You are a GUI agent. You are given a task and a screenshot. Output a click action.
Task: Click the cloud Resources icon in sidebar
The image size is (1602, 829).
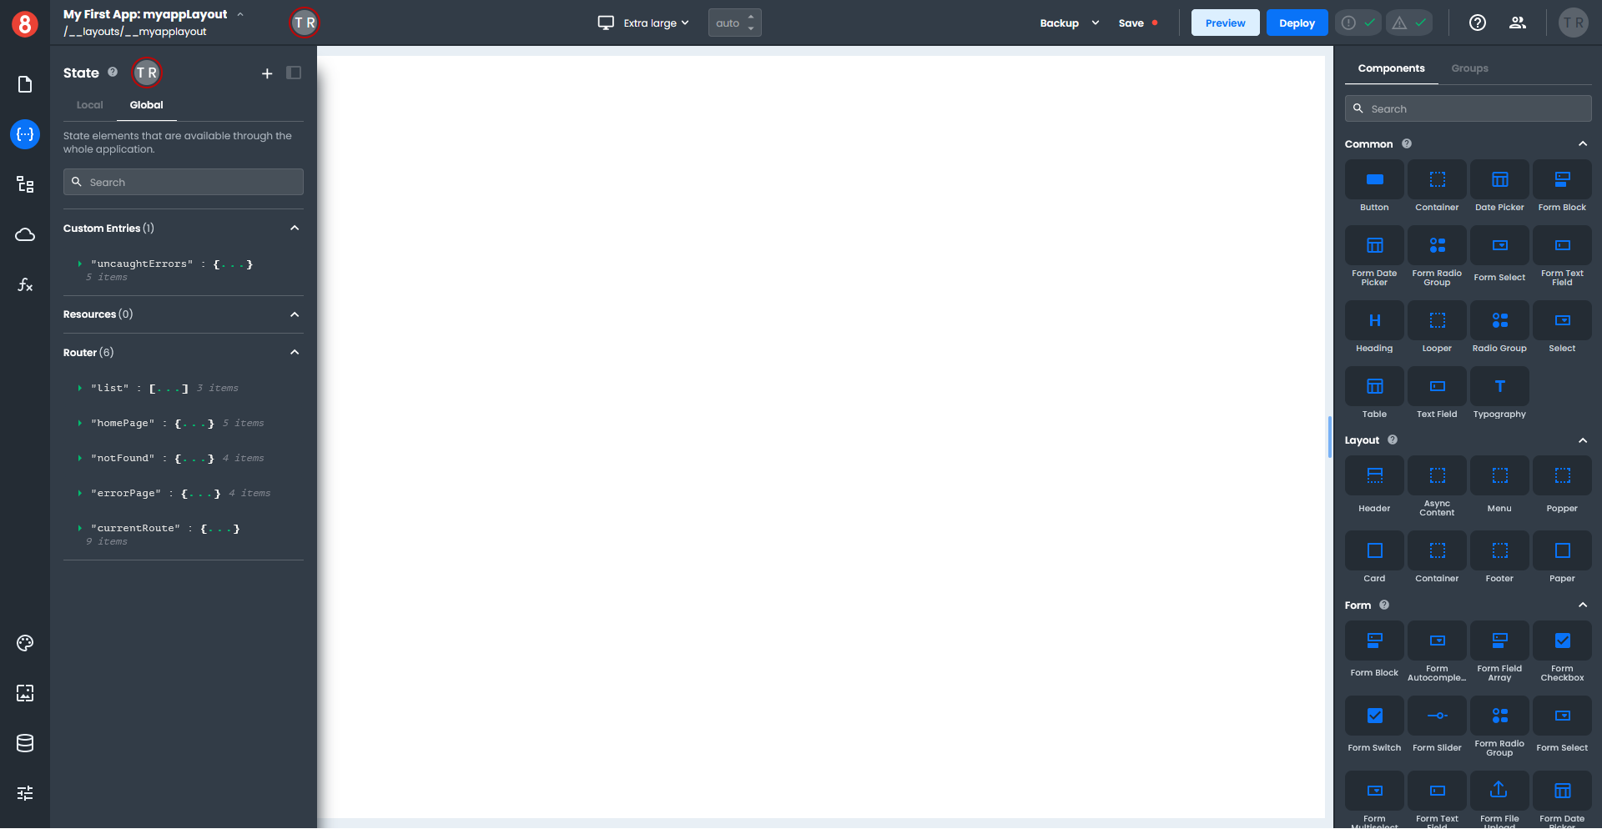[25, 234]
